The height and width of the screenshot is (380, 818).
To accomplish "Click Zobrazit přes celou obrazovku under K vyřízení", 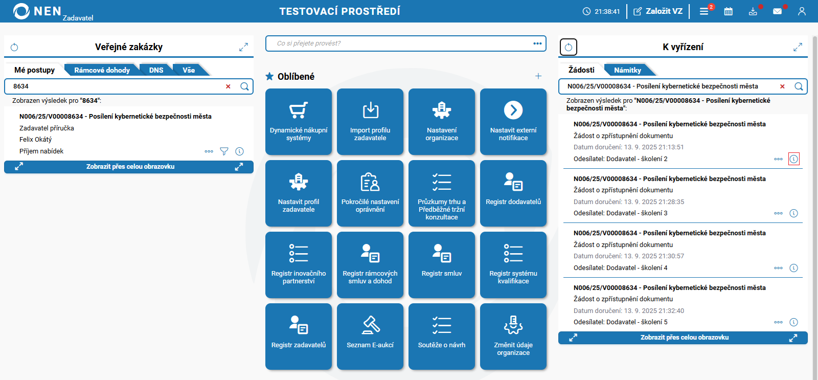I will (x=684, y=338).
